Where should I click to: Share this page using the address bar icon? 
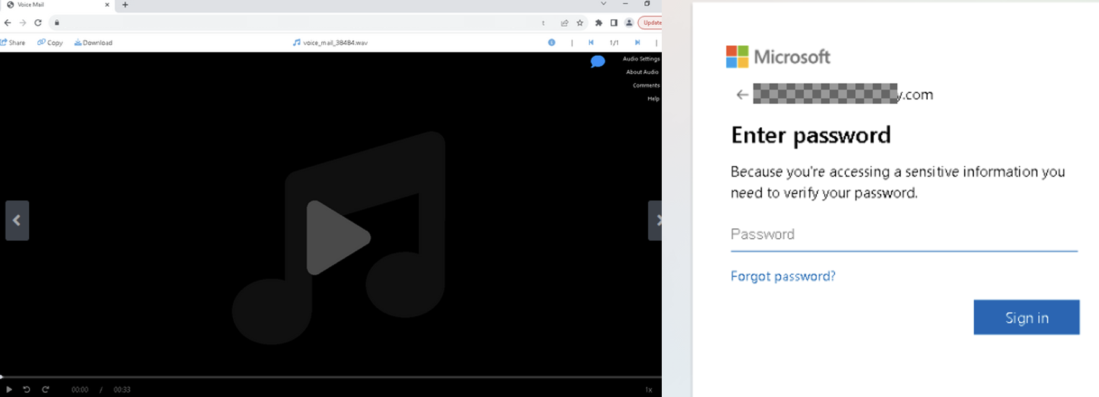pos(564,23)
